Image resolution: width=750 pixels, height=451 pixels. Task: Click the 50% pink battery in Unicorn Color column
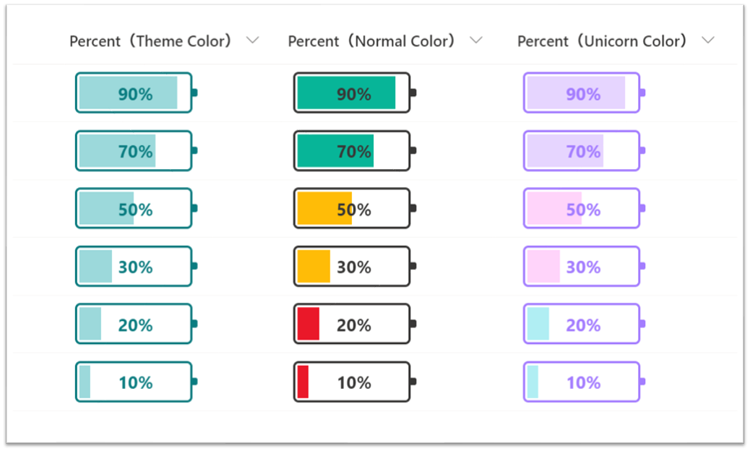(582, 209)
